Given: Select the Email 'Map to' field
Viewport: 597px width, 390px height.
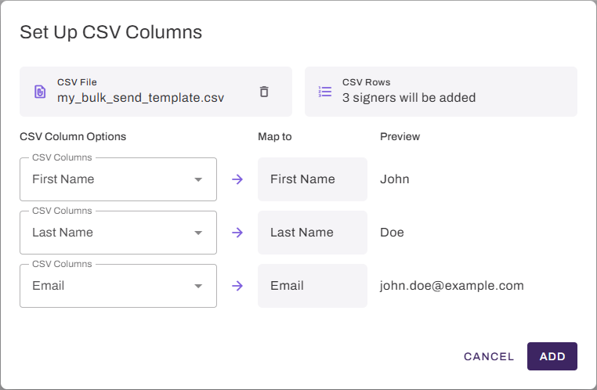Looking at the screenshot, I should click(x=312, y=286).
